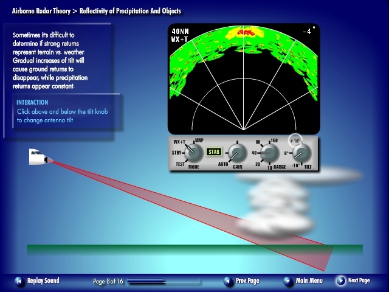This screenshot has height=292, width=389.
Task: Set mode to MAP position
Action: pos(199,141)
